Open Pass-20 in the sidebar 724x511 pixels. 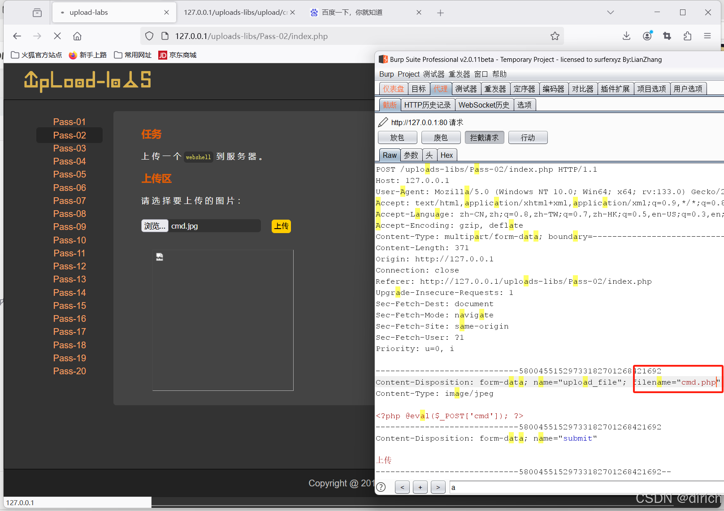tap(69, 371)
